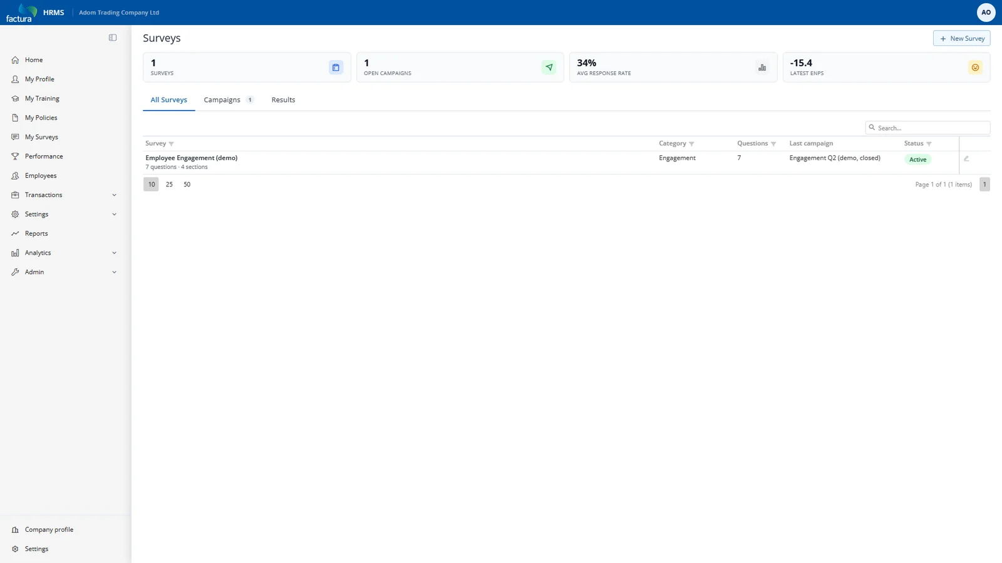Set page size to 10 items
This screenshot has height=563, width=1002.
pyautogui.click(x=152, y=185)
